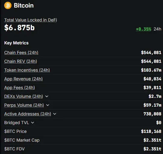
Task: Click the Chain REV (24h) label
Action: point(21,61)
